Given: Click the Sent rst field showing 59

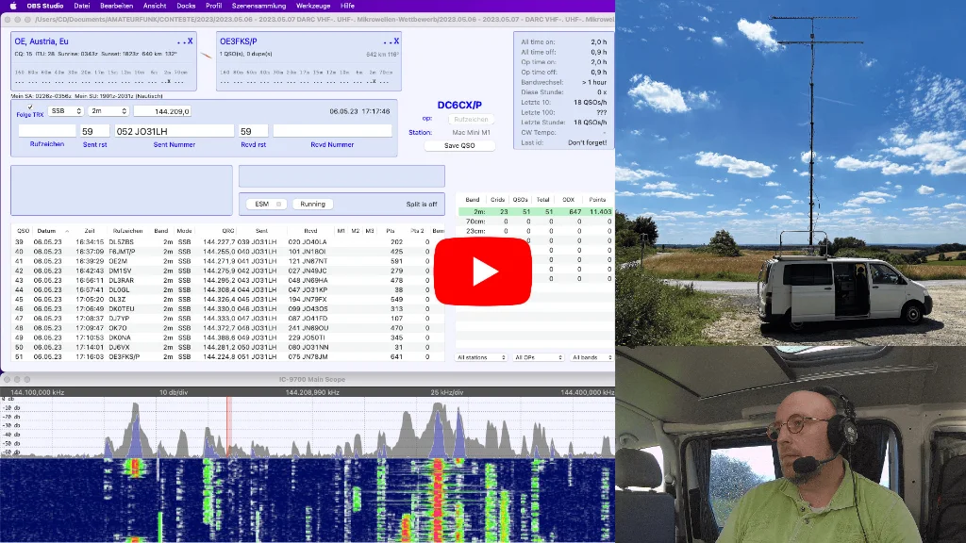Looking at the screenshot, I should pyautogui.click(x=95, y=131).
